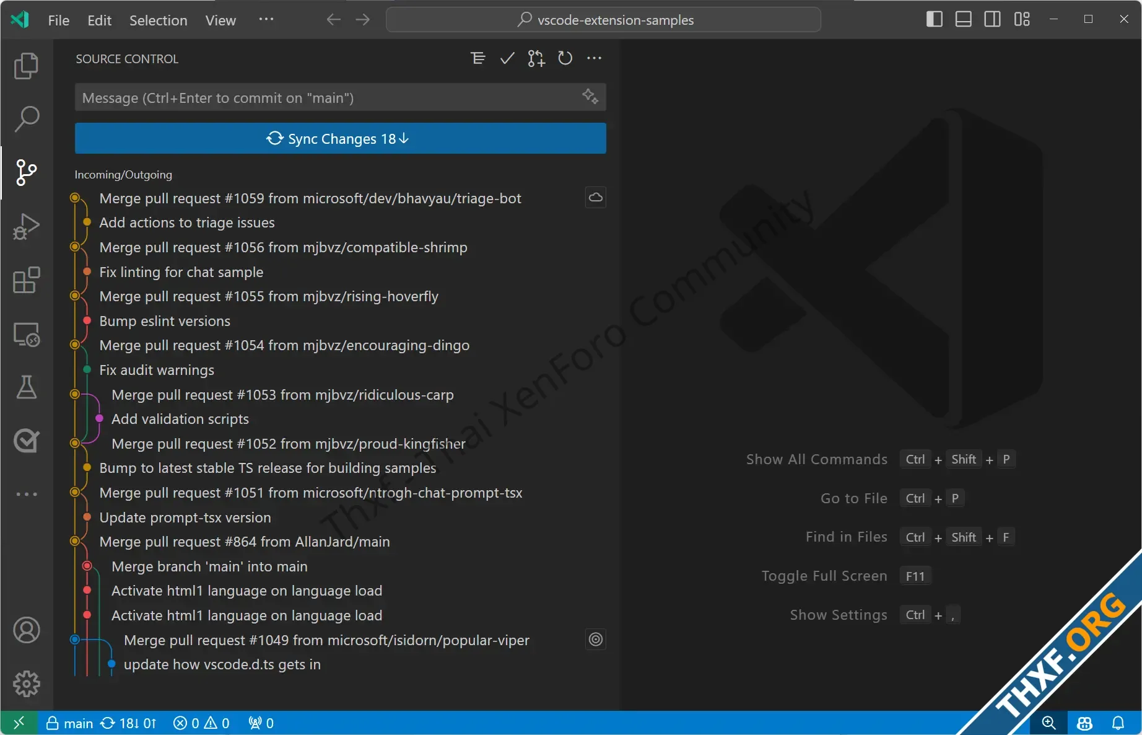
Task: Toggle the secondary side bar
Action: pyautogui.click(x=992, y=19)
